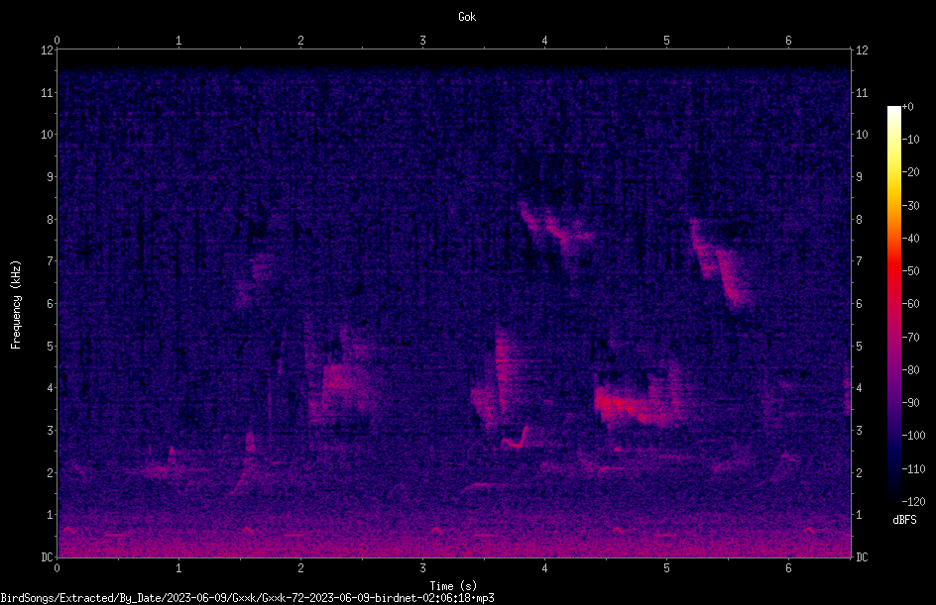The width and height of the screenshot is (936, 605).
Task: Click the "dBFS" unit label
Action: 904,520
